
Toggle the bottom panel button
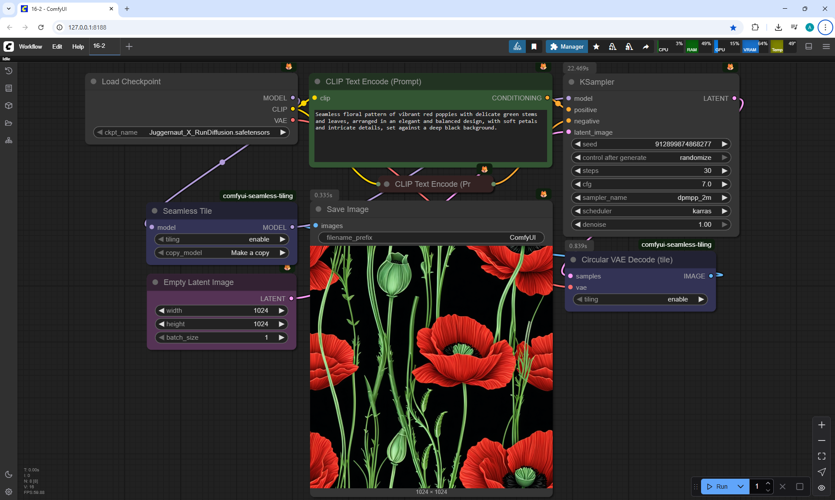click(x=809, y=46)
